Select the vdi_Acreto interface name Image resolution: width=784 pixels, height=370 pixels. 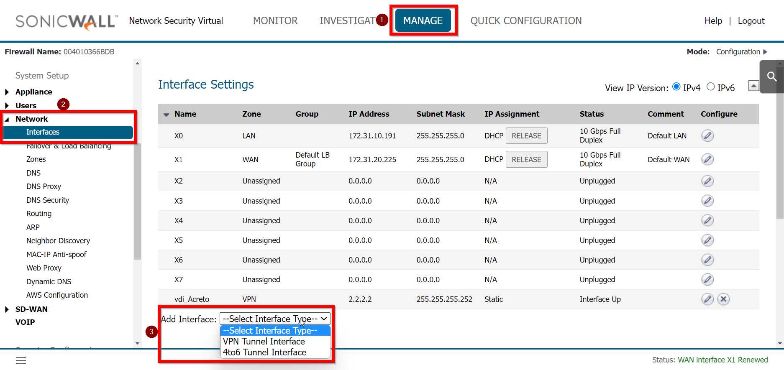pyautogui.click(x=192, y=299)
